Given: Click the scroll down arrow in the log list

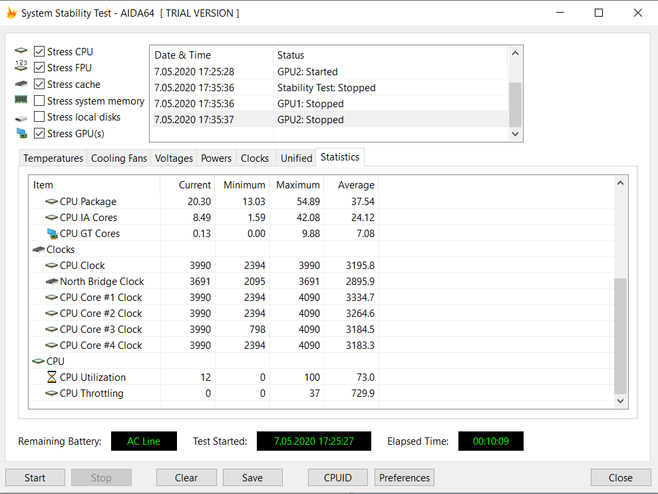Looking at the screenshot, I should coord(516,134).
